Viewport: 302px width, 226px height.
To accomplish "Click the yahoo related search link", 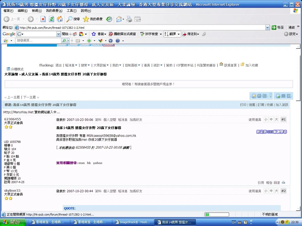I will [98, 163].
